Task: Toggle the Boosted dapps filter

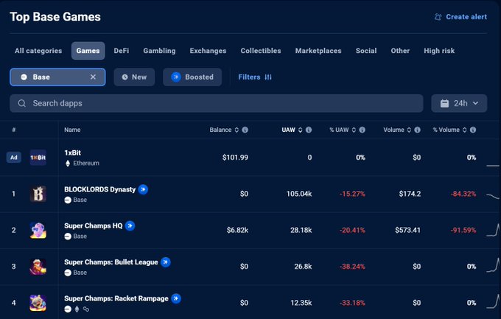Action: coord(192,77)
